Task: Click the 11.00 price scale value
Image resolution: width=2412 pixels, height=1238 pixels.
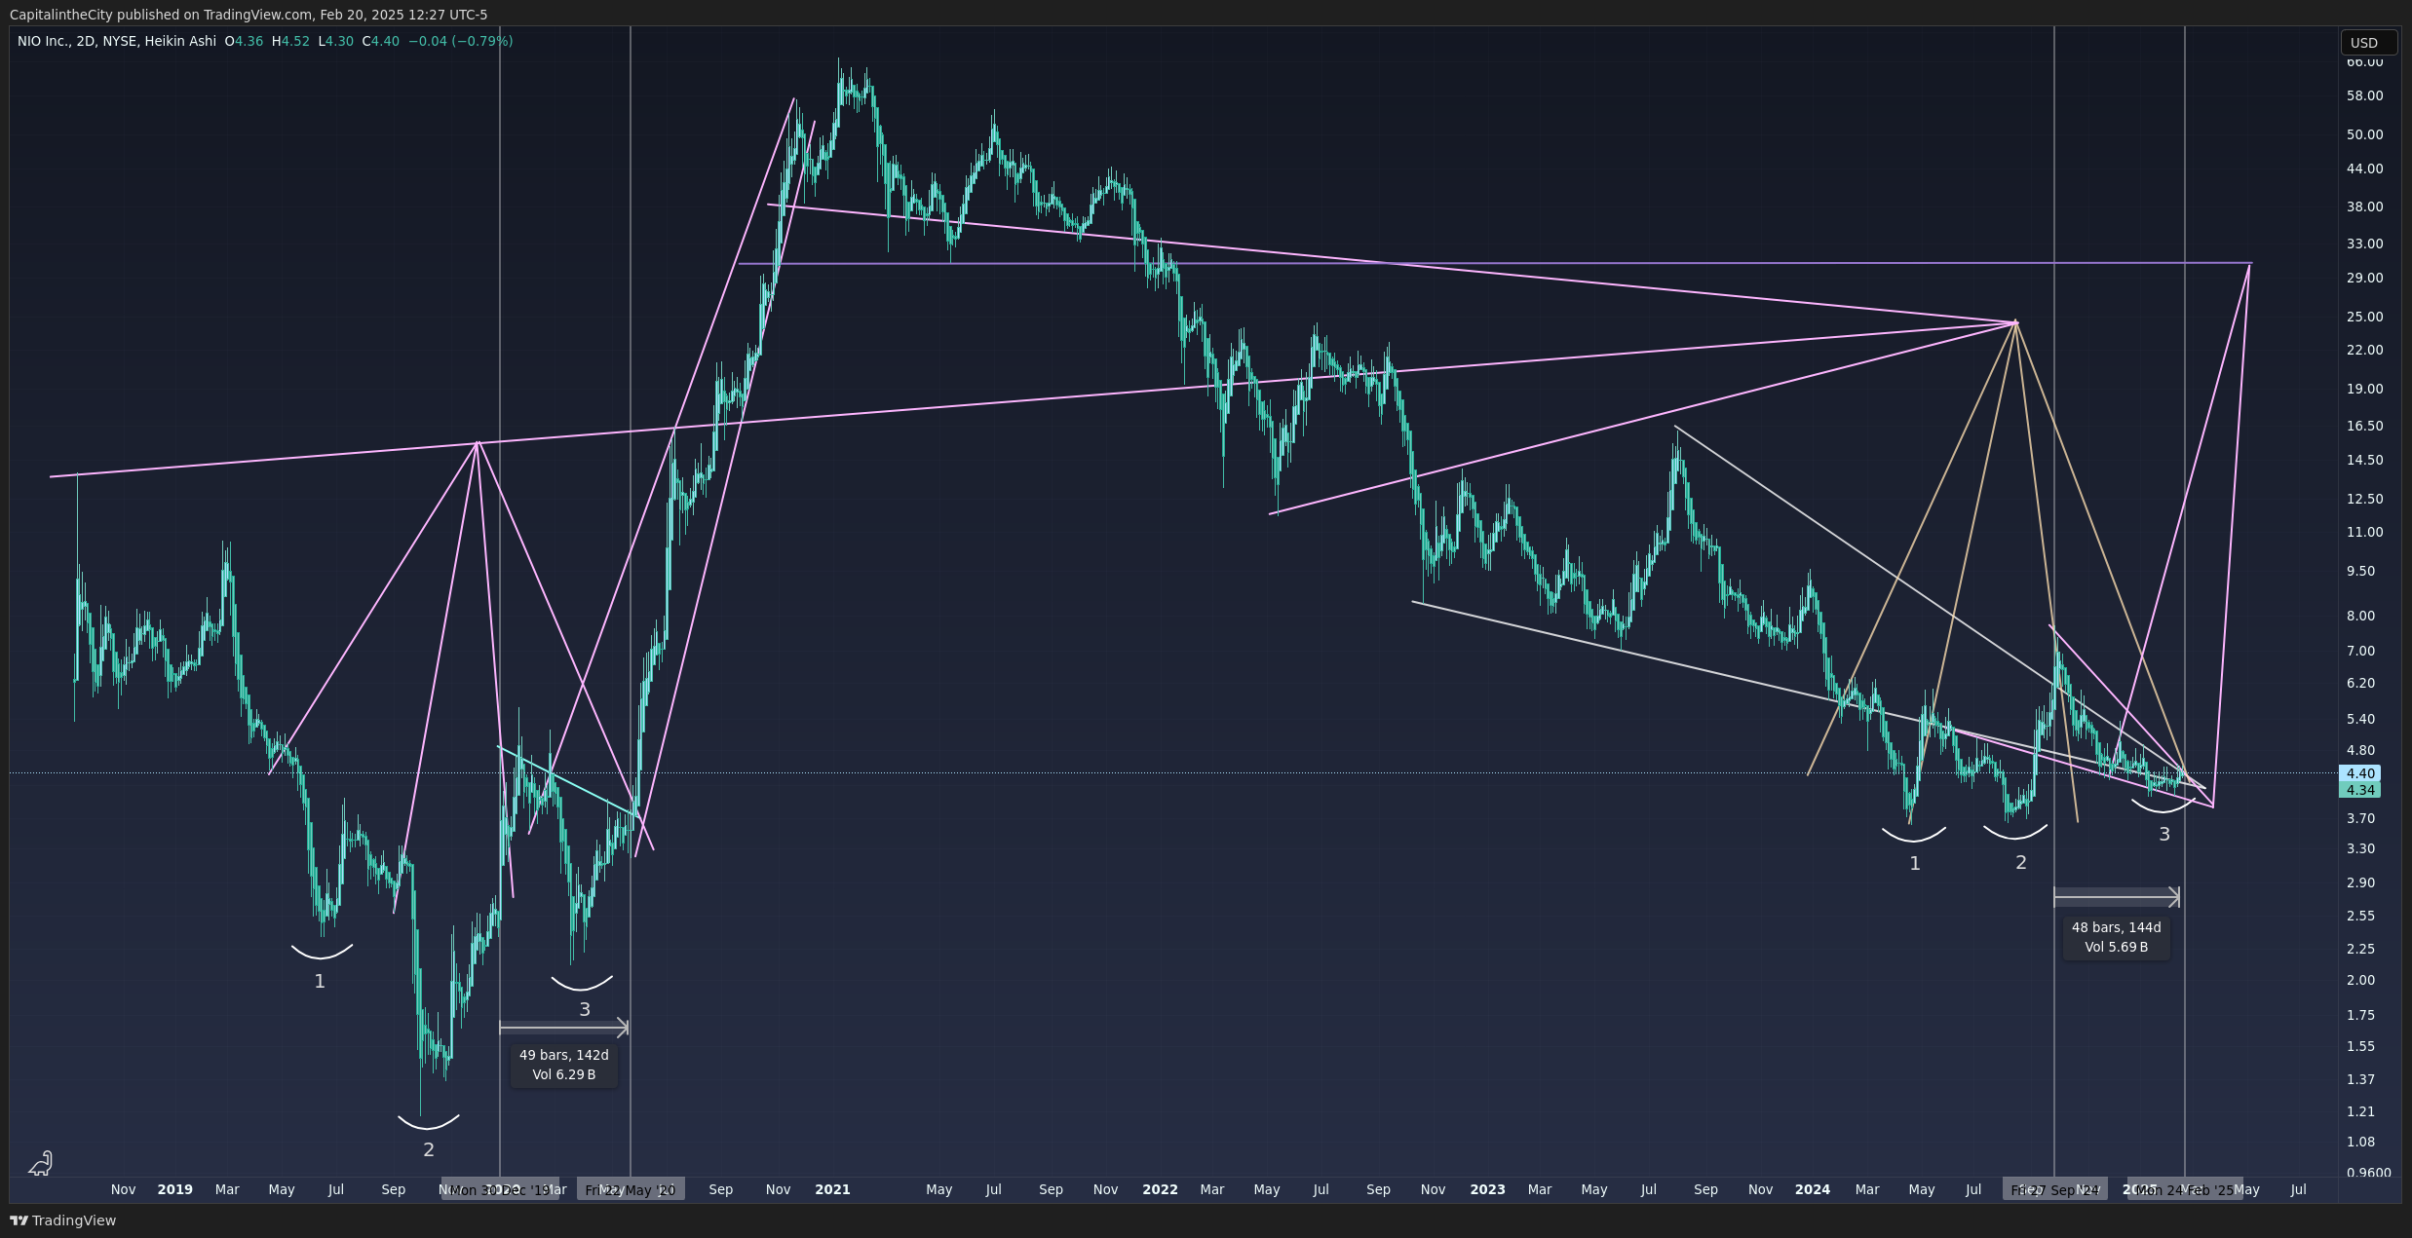Action: coord(2364,532)
